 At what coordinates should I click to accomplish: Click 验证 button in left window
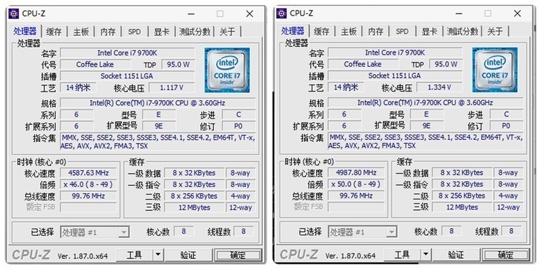click(189, 255)
